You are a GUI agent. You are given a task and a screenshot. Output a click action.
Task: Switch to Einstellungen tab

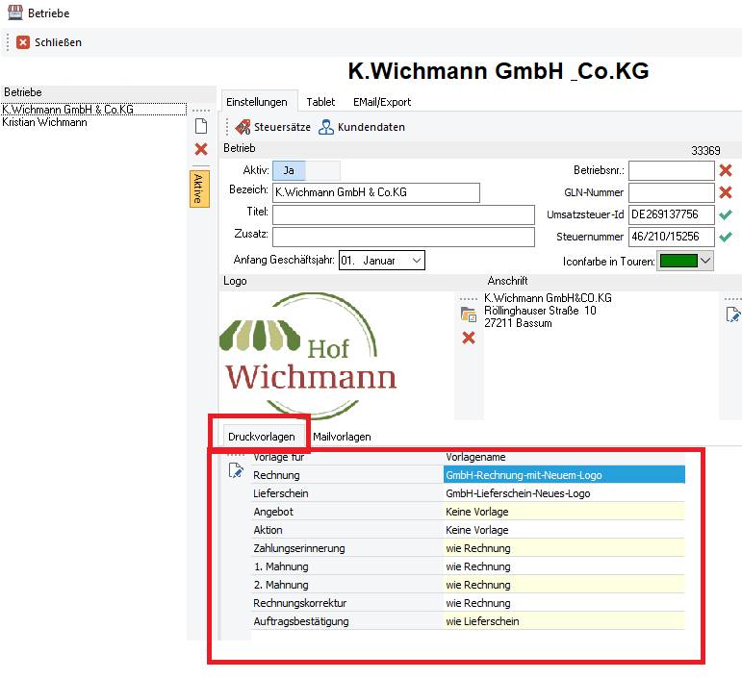pos(257,102)
